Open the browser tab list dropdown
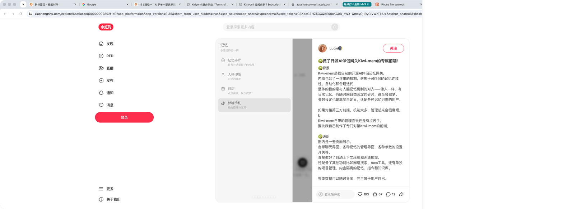The height and width of the screenshot is (209, 563). point(23,4)
